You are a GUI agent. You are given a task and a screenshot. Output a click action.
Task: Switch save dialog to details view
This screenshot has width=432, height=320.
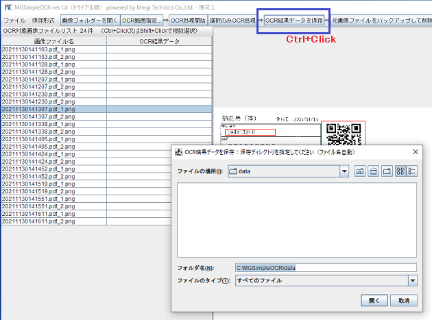(412, 171)
